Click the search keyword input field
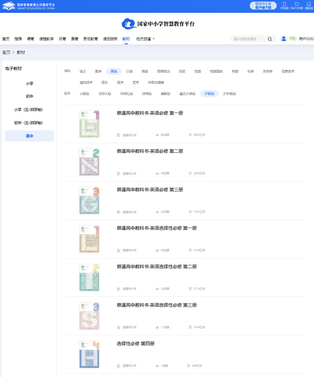 (249, 39)
